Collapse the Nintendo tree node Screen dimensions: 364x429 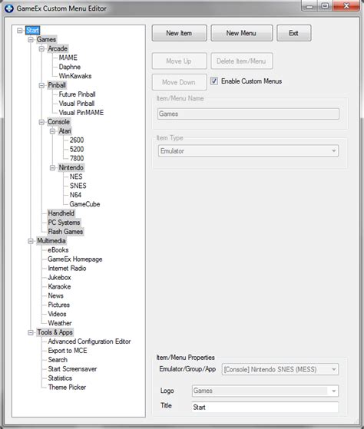[52, 168]
